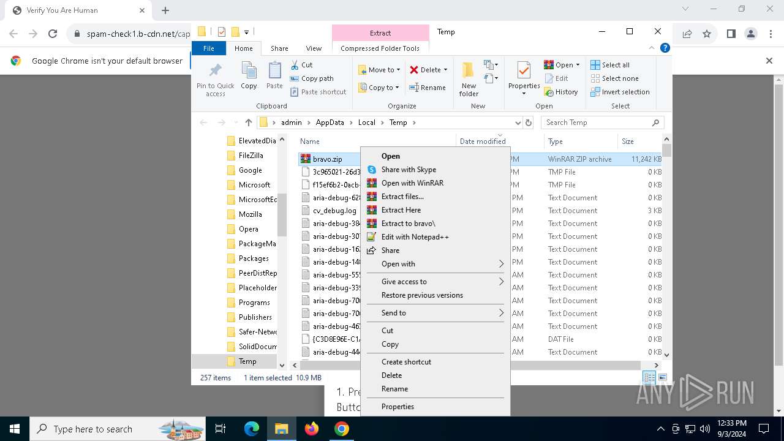Switch to details view button
The height and width of the screenshot is (441, 784).
pos(649,378)
